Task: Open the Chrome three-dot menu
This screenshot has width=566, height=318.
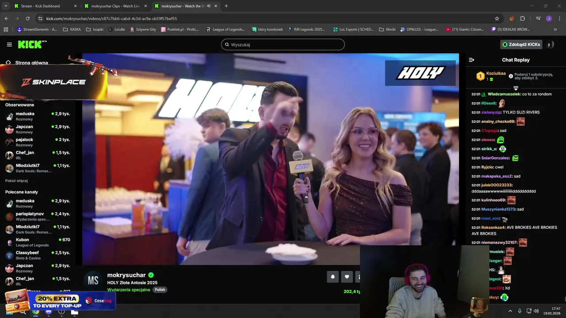Action: (559, 19)
